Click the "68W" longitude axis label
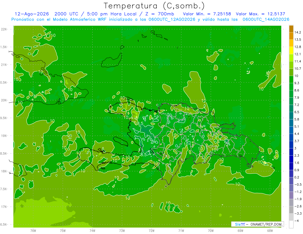Image resolution: width=303 pixels, height=234 pixels. click(270, 230)
